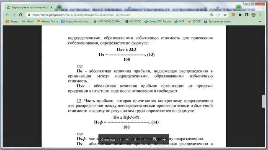Screen dimensions: 268x150
Task: Click the PDF viewer zoom magnifier icon
Action: click(x=155, y=139)
